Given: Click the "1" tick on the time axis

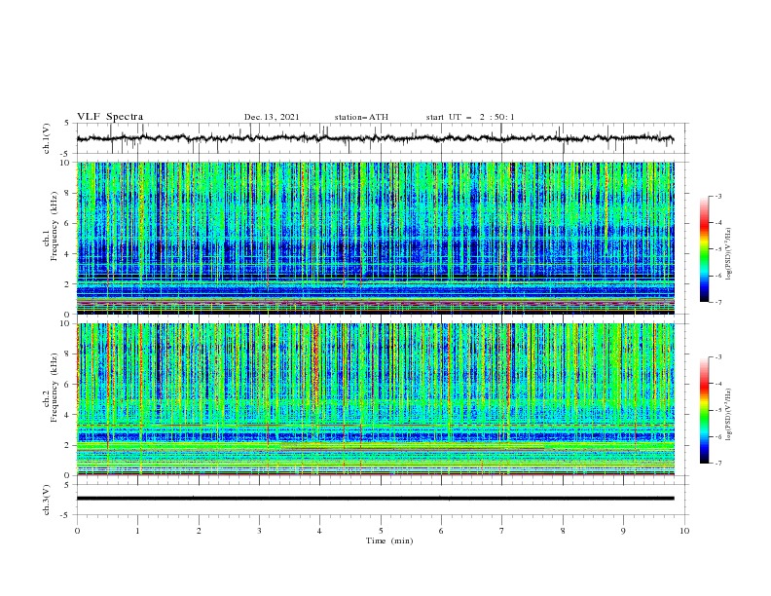Looking at the screenshot, I should [137, 531].
